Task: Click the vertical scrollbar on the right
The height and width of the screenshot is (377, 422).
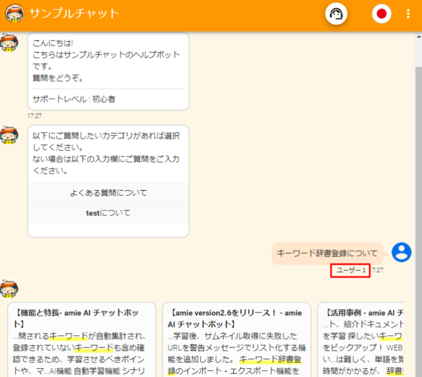Action: click(418, 169)
